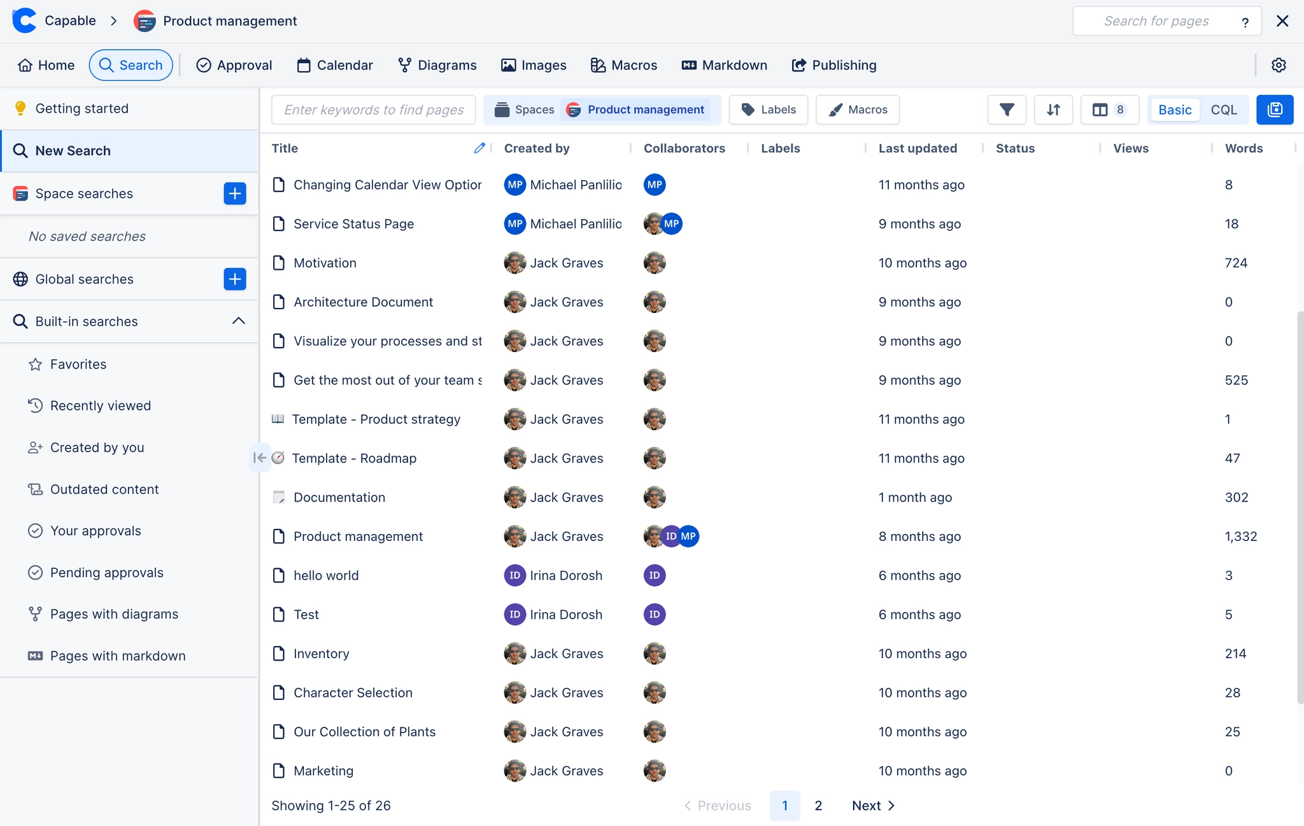Select the Macros feature in top navigation
The image size is (1304, 826).
[623, 65]
